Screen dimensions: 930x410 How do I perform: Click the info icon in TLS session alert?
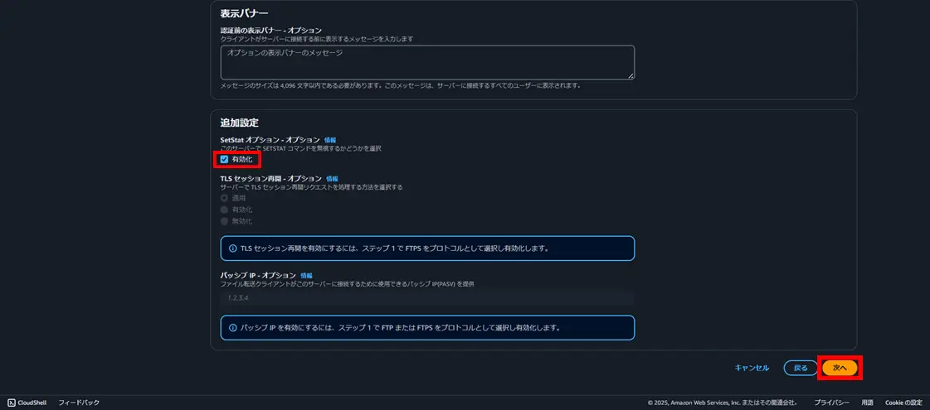click(x=232, y=248)
